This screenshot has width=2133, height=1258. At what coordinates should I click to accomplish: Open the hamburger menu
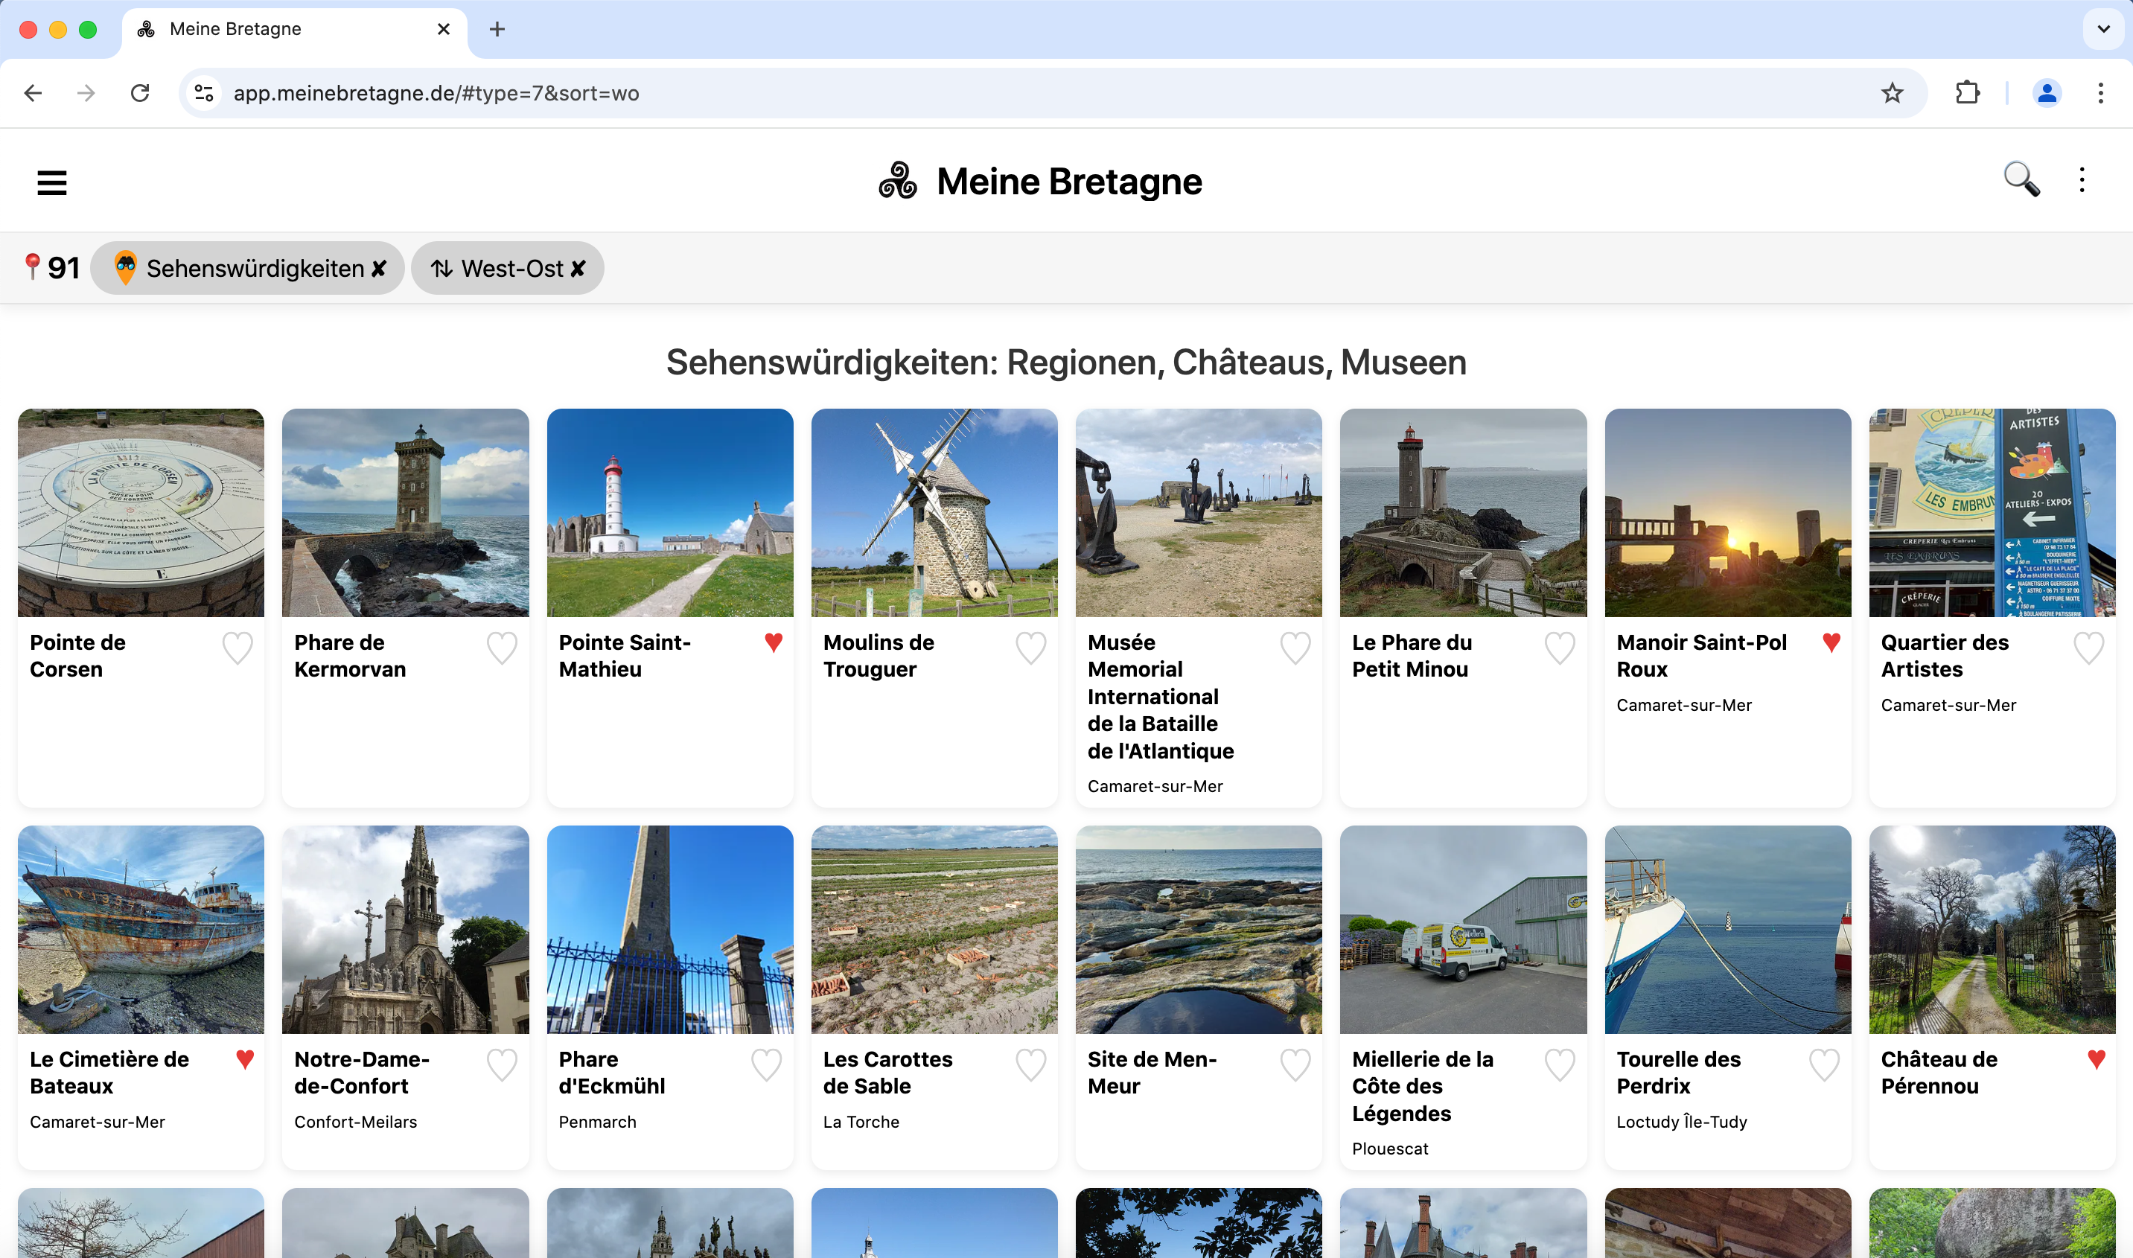51,182
